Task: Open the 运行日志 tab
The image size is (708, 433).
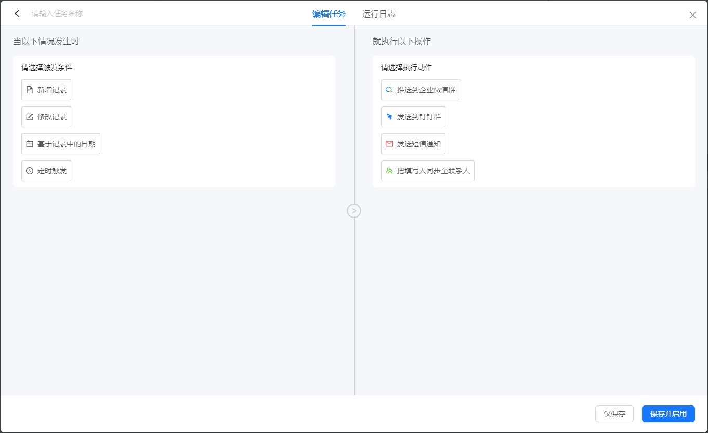Action: (x=378, y=14)
